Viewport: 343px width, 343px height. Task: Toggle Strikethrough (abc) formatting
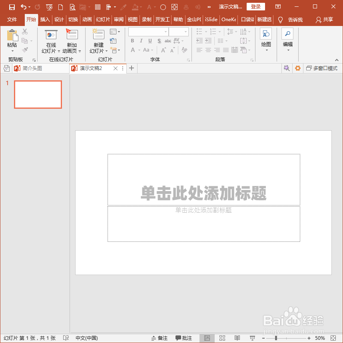pos(168,41)
